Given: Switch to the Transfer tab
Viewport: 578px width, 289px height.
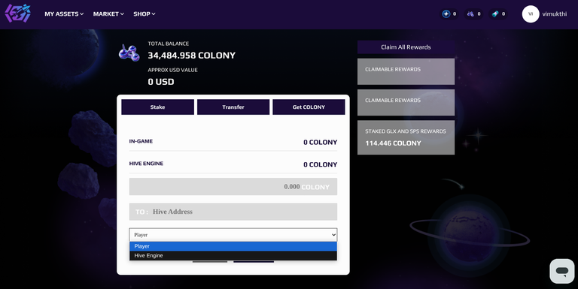Looking at the screenshot, I should [233, 107].
